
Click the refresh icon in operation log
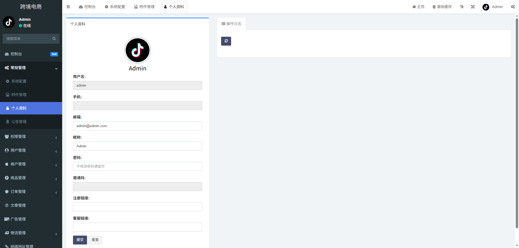(x=226, y=41)
